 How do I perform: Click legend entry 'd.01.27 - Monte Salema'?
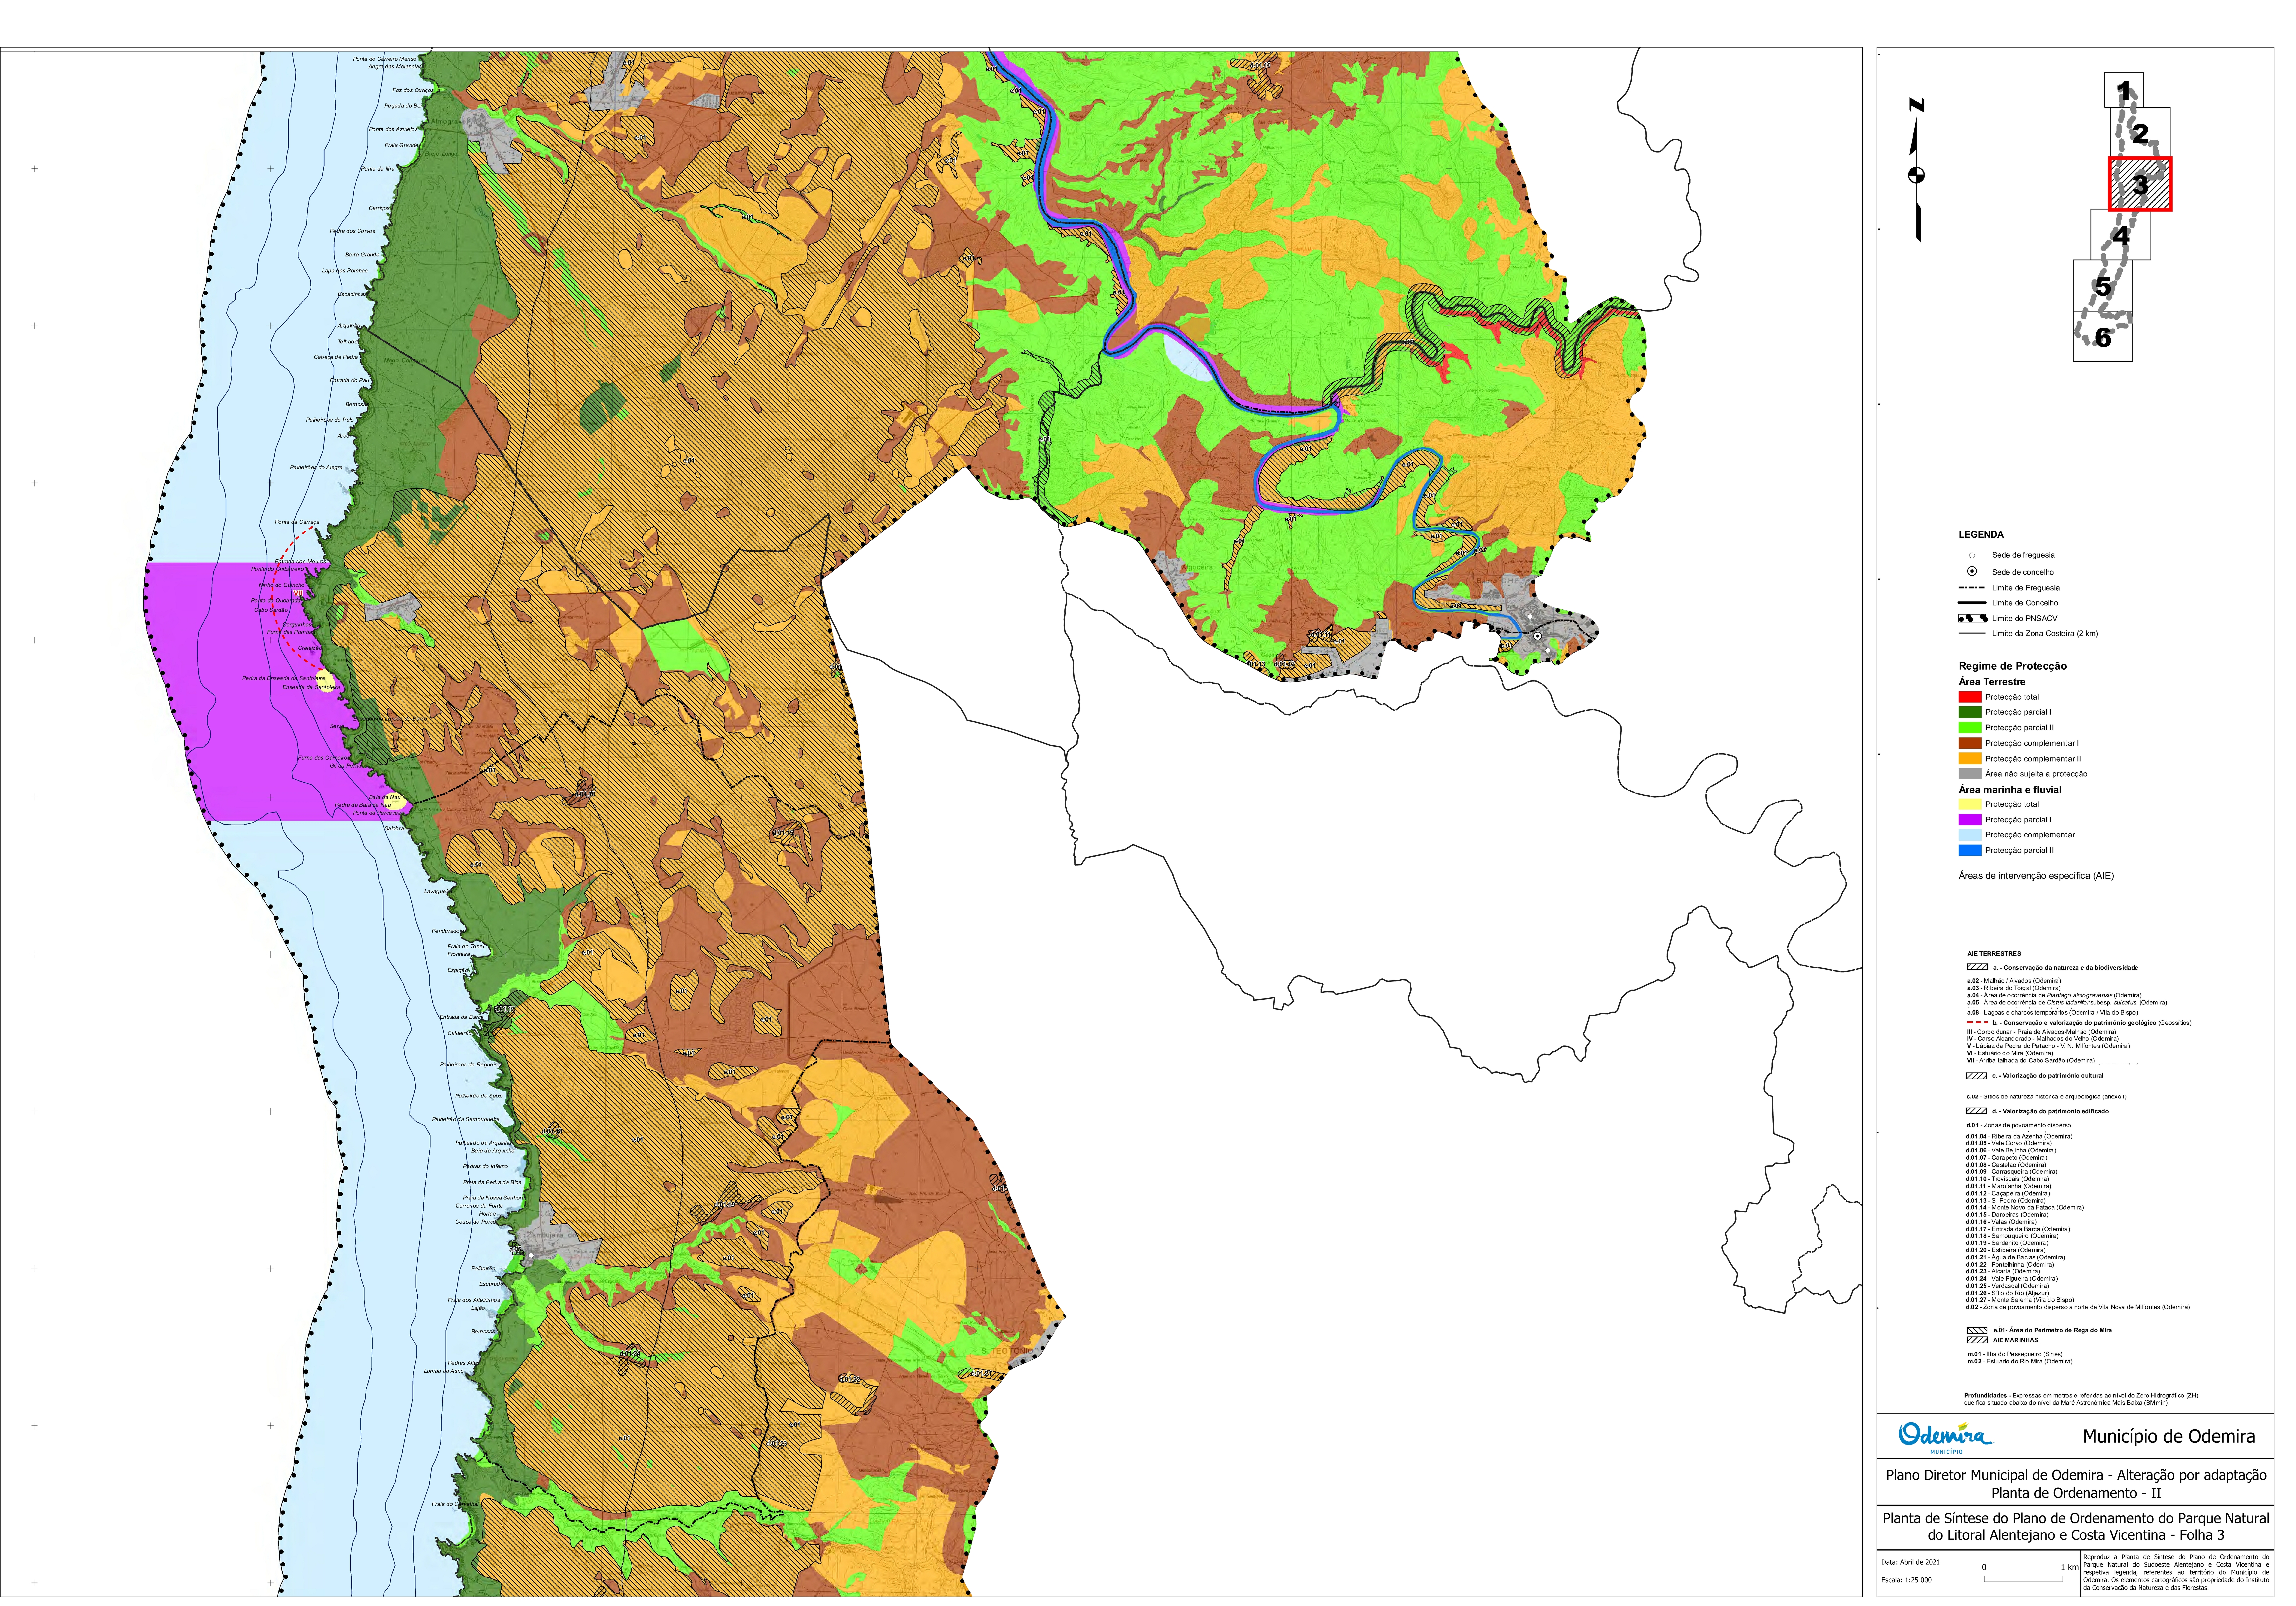coord(2020,1300)
